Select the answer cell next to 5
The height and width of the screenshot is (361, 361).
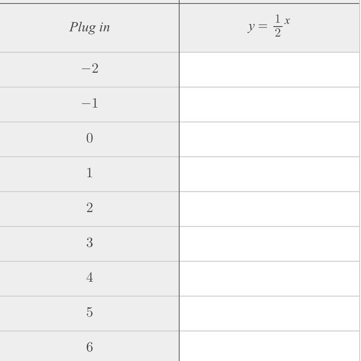269,314
